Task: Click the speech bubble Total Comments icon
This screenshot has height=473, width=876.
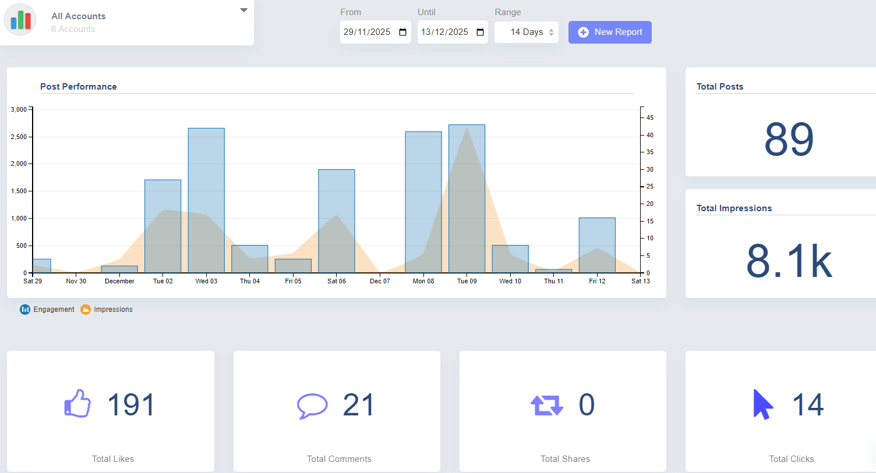Action: click(312, 406)
